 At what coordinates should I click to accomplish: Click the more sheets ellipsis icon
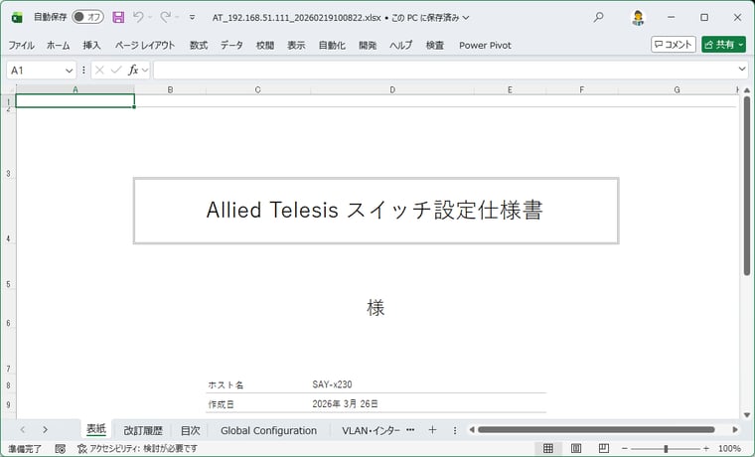coord(410,429)
